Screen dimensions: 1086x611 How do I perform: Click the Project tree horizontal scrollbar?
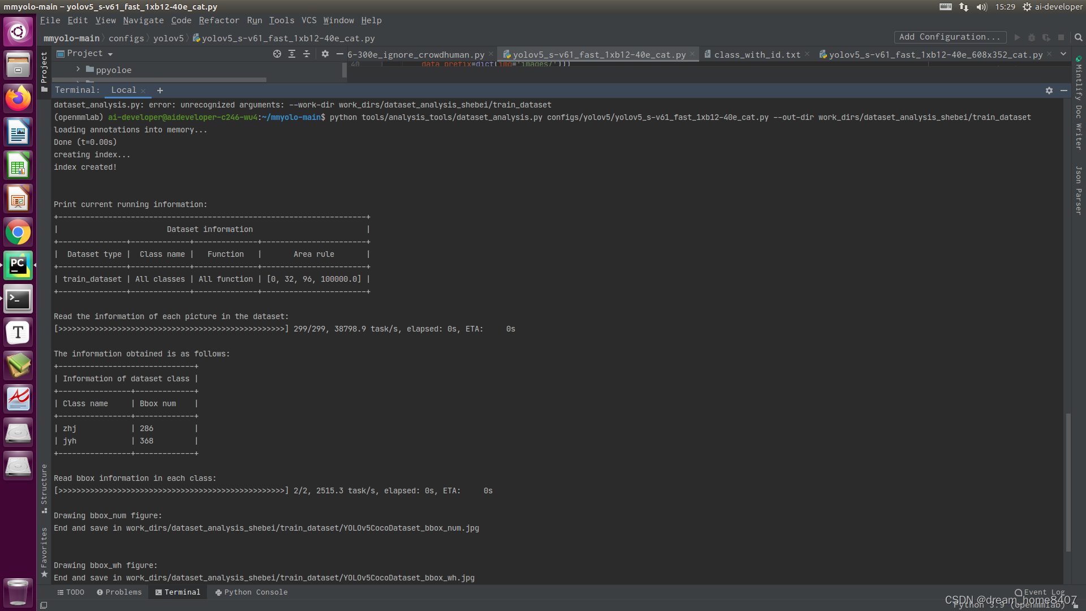tap(160, 80)
